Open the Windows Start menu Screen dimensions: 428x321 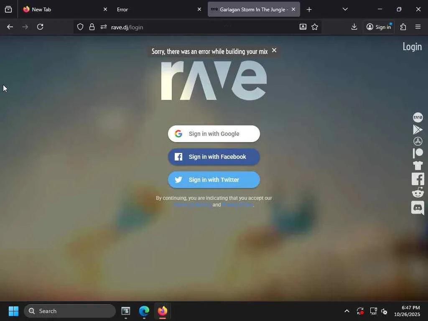13,311
